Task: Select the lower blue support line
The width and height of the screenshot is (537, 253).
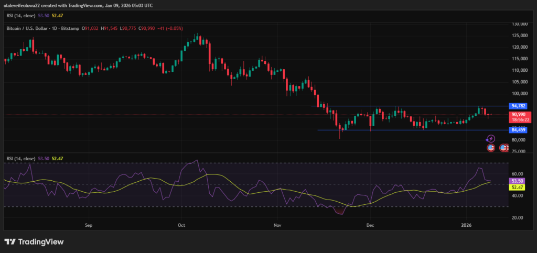Action: pyautogui.click(x=409, y=130)
